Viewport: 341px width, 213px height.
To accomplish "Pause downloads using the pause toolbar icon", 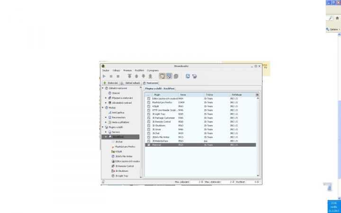I will [x=111, y=76].
